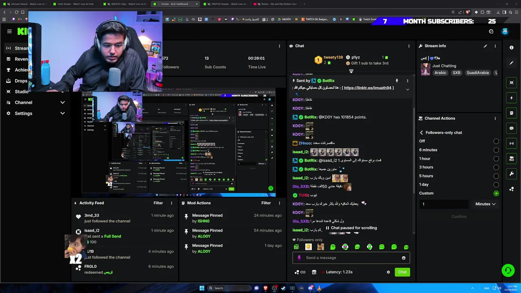Click the Arabic stream tag

440,73
